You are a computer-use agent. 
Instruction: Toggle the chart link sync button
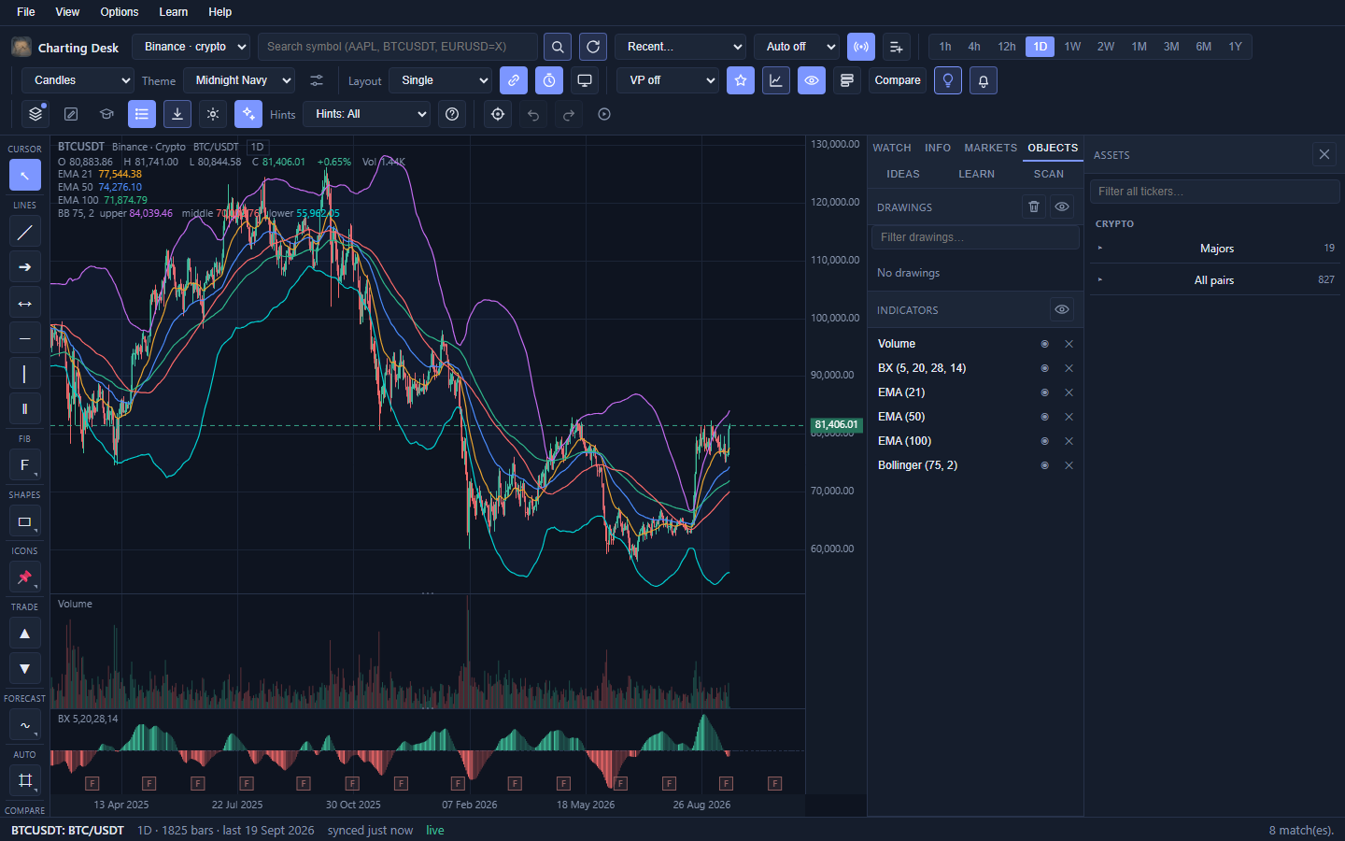coord(514,80)
